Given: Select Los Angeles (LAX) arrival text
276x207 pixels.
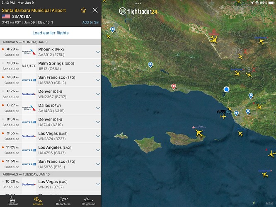Looking at the screenshot, I should tap(55, 147).
